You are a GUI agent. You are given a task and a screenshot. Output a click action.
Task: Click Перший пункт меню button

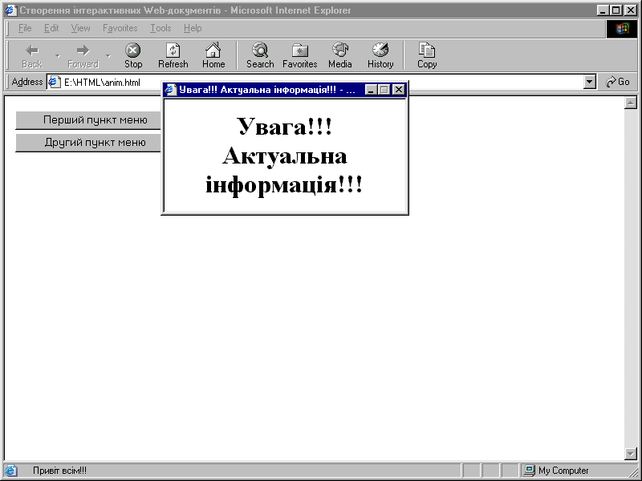88,119
